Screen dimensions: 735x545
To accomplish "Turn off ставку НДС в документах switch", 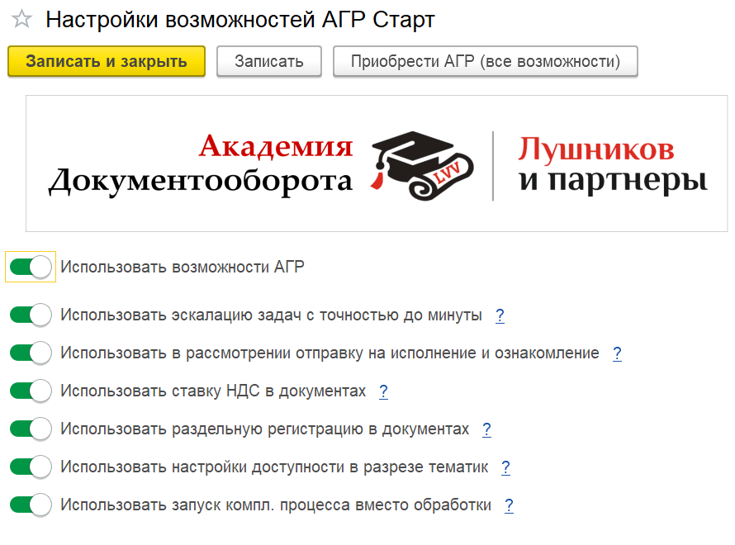I will (31, 391).
